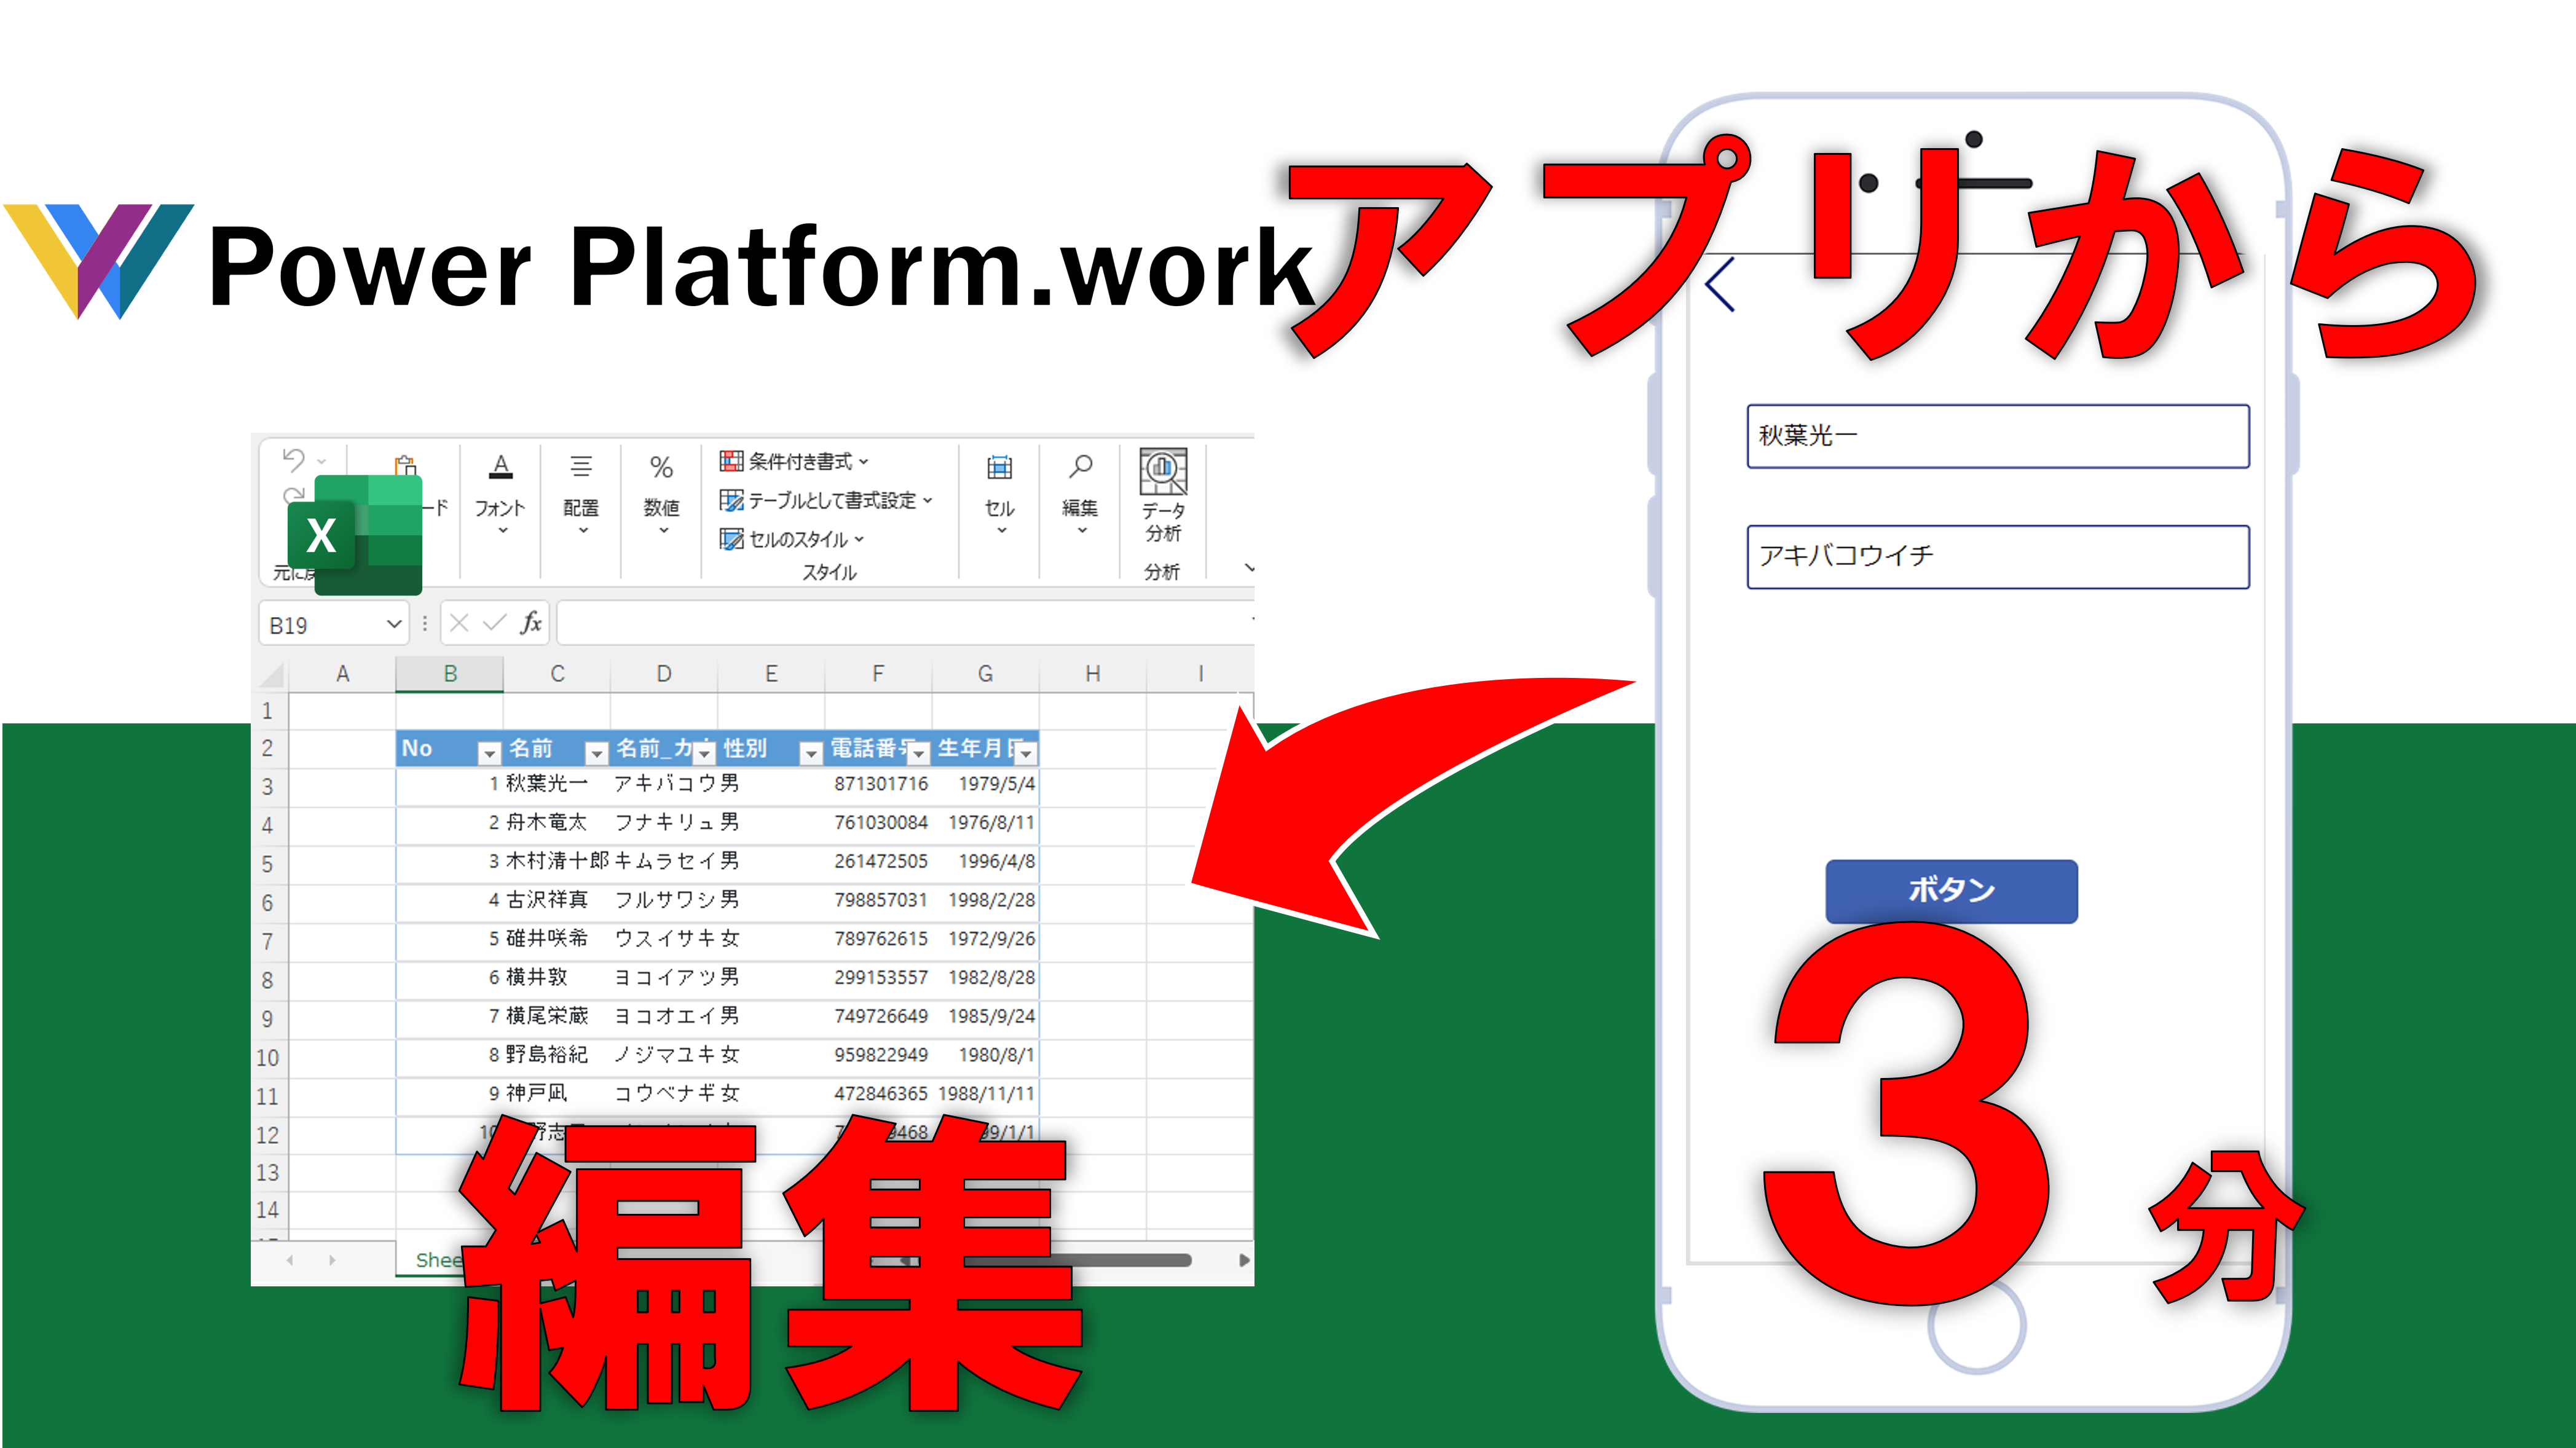Click the next sheet navigation arrow
Image resolution: width=2576 pixels, height=1448 pixels.
pos(332,1260)
